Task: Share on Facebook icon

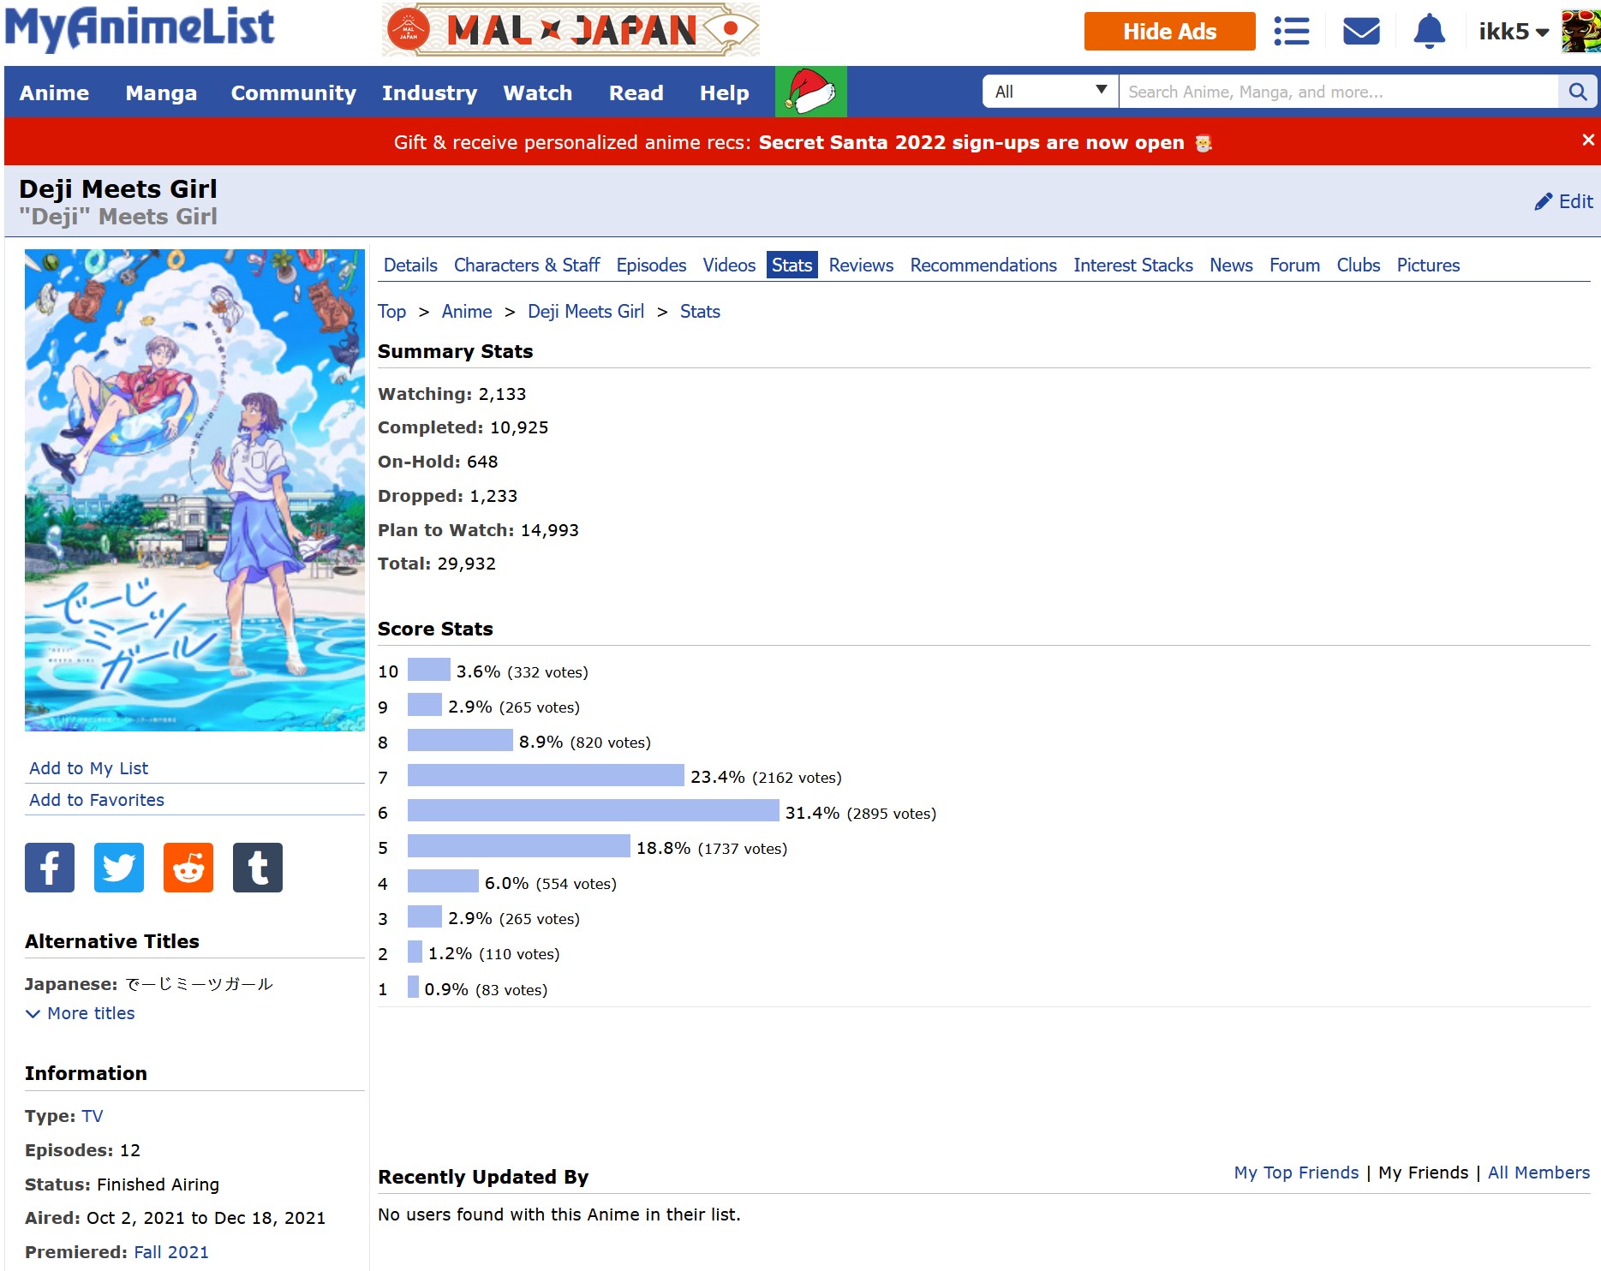Action: click(50, 868)
